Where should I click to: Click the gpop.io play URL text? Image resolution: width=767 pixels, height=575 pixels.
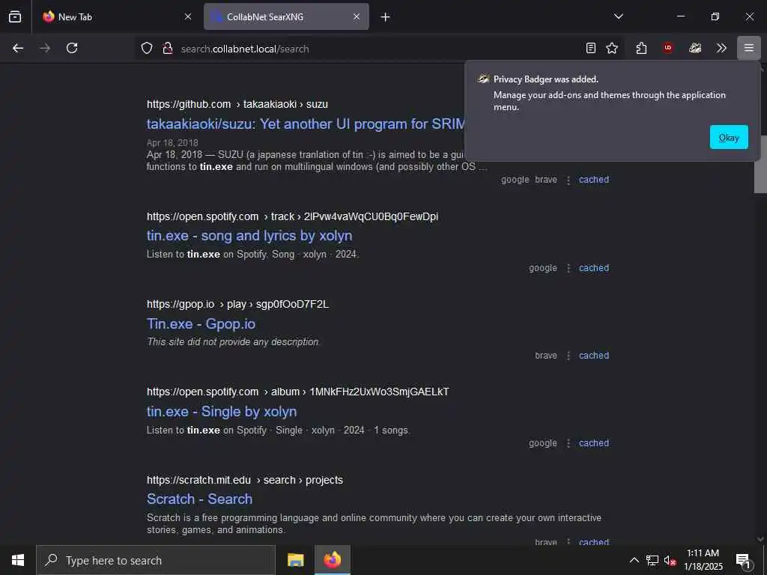237,304
